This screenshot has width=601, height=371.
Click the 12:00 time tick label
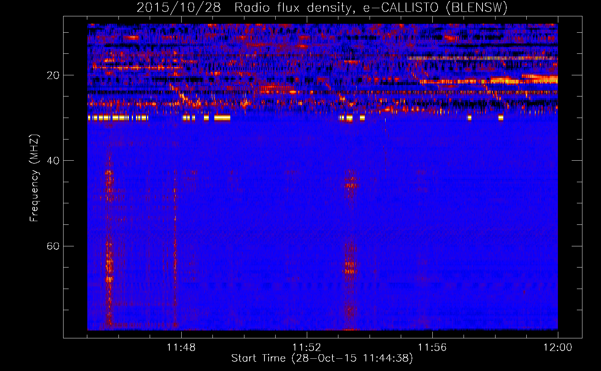558,348
